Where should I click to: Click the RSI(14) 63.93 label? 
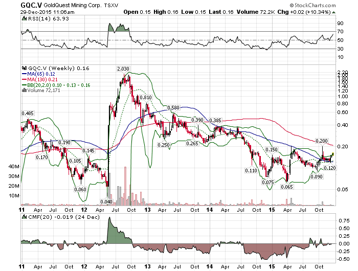[49, 19]
